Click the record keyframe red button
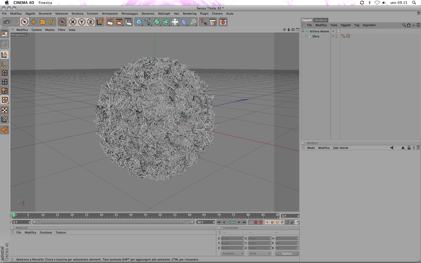Viewport: 421px width, 263px height. coord(256,222)
